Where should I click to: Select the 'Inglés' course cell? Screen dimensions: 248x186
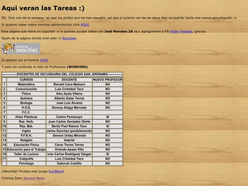[26, 131]
